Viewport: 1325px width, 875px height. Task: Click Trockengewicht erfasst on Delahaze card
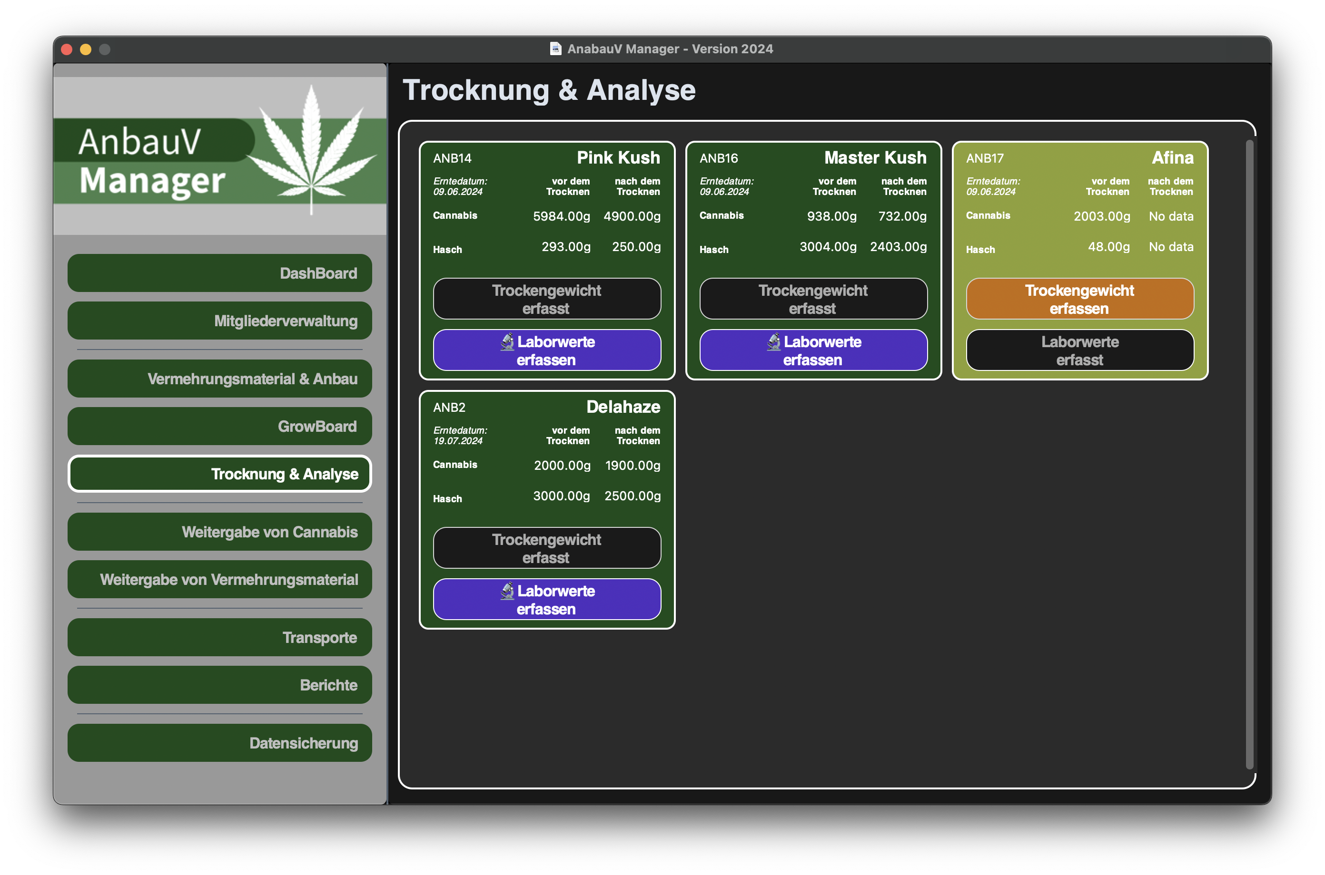coord(547,548)
